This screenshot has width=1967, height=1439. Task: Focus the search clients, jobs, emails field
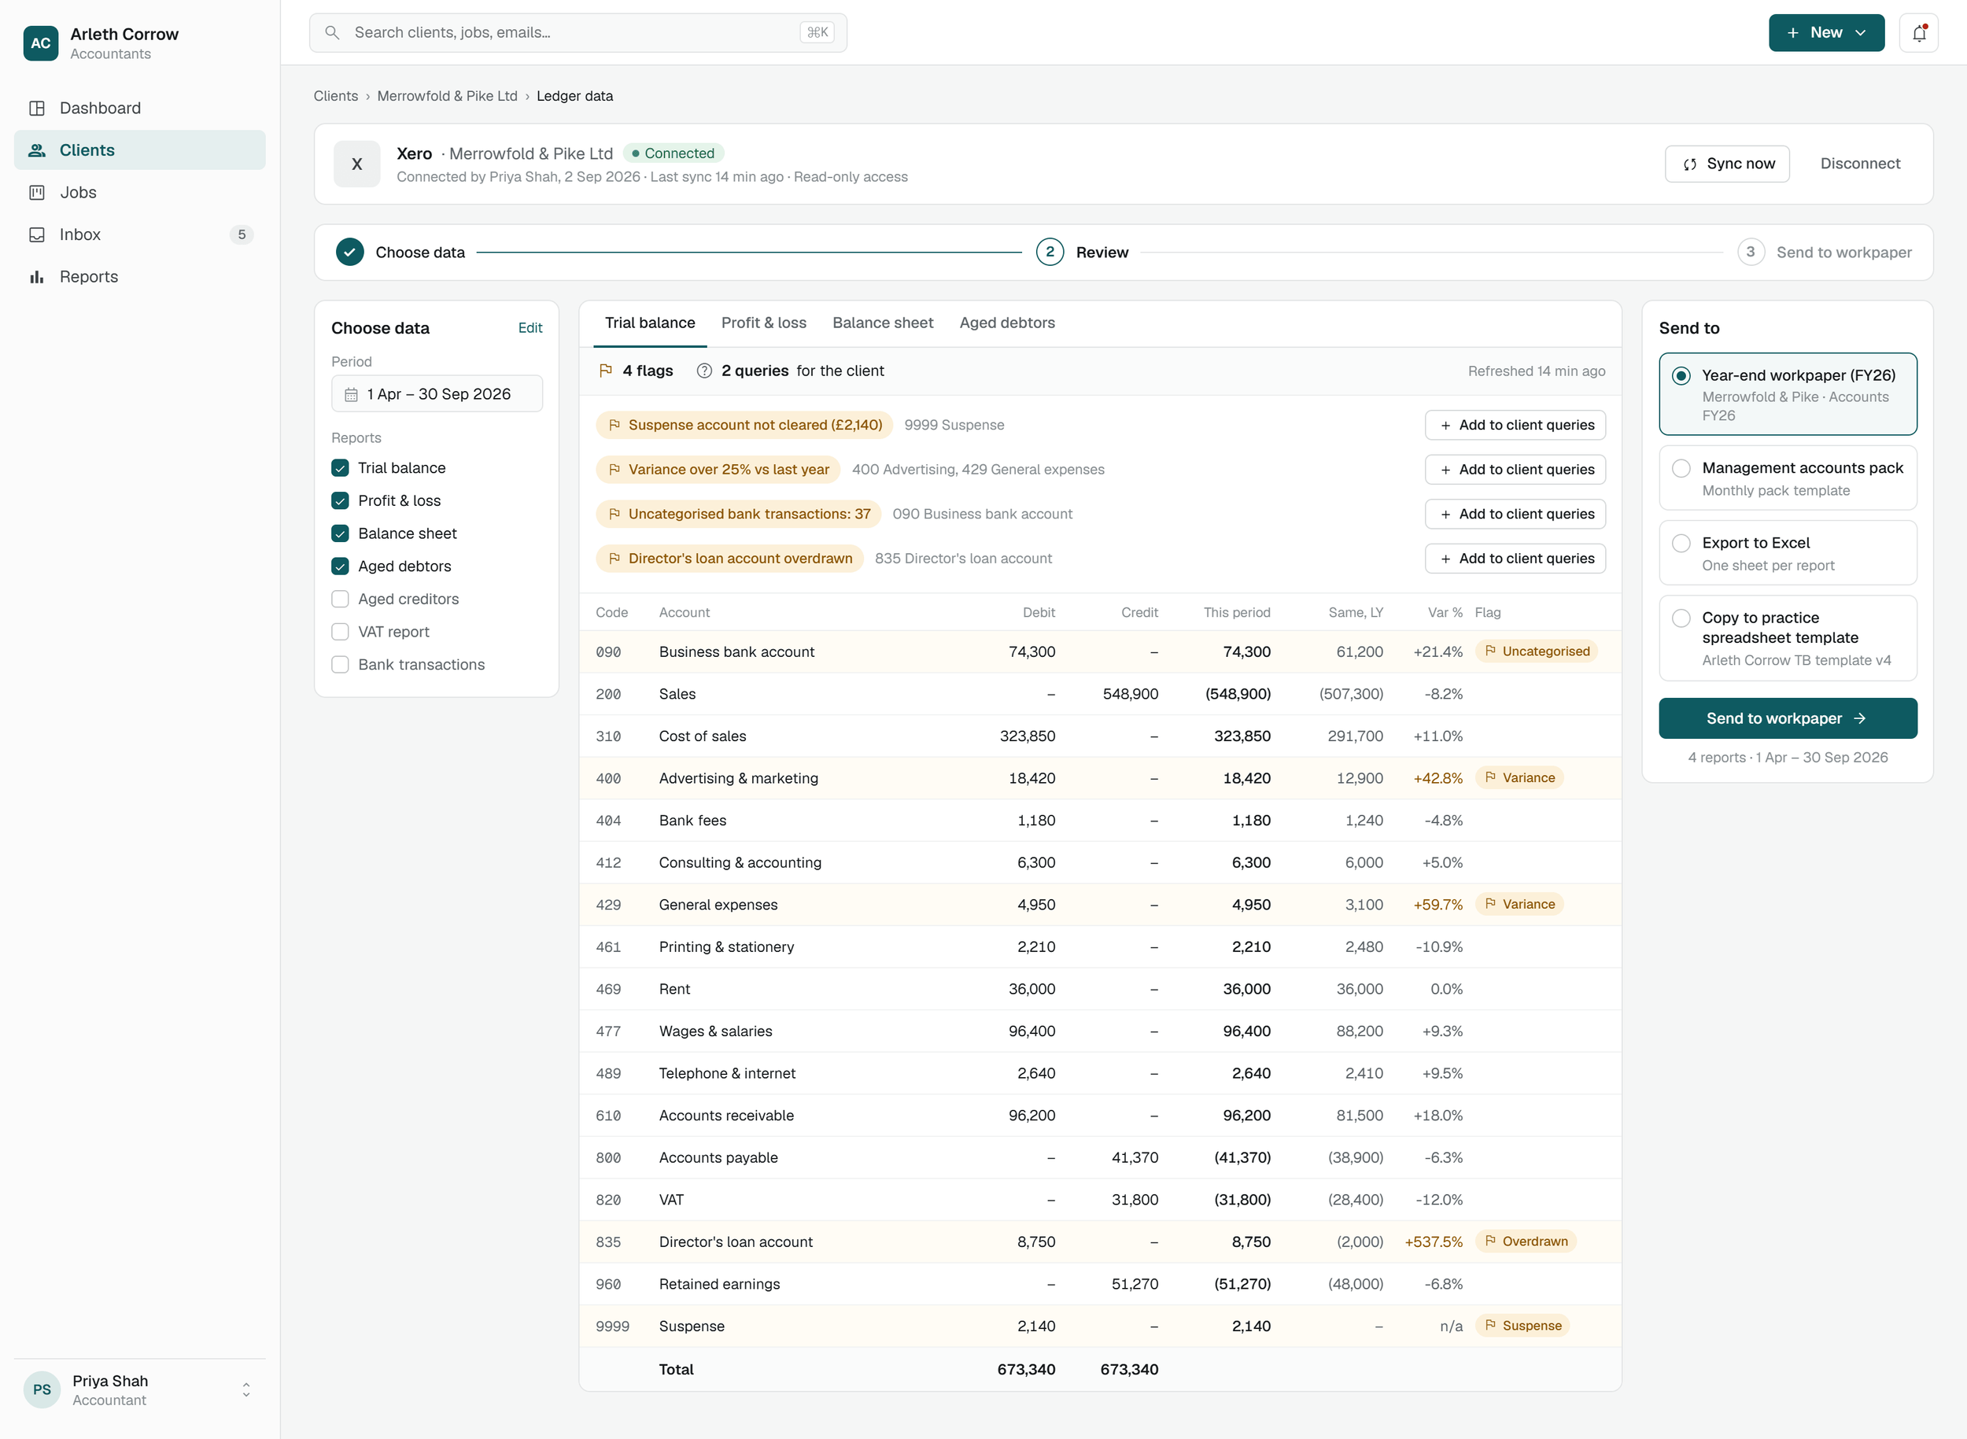coord(578,33)
